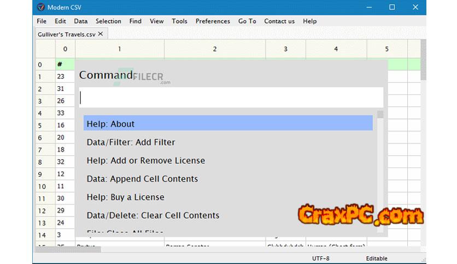The height and width of the screenshot is (264, 457).
Task: Click the UTF-8 encoding status indicator
Action: [320, 258]
